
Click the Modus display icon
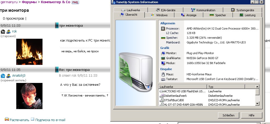163,63
